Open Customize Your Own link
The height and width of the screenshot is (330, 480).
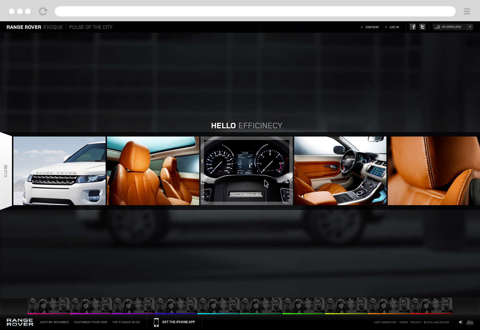click(x=91, y=322)
